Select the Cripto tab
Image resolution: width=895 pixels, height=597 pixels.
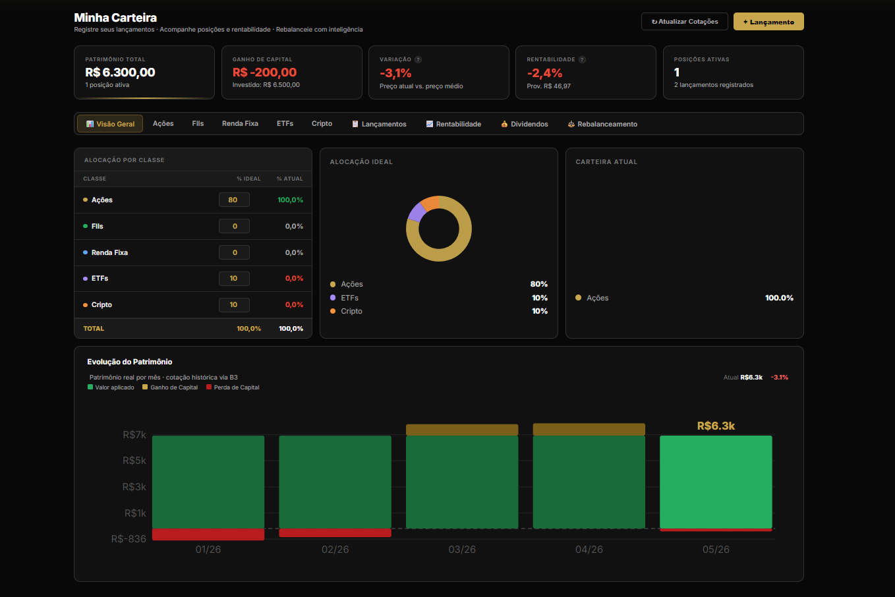tap(322, 123)
